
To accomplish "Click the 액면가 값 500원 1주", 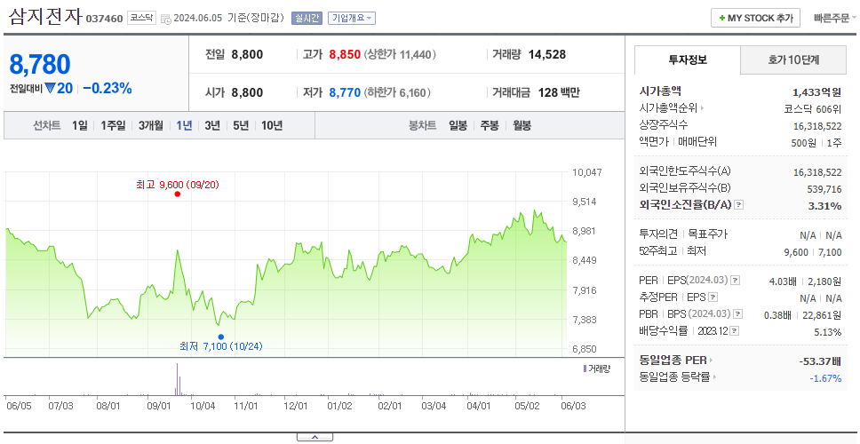I will [818, 142].
